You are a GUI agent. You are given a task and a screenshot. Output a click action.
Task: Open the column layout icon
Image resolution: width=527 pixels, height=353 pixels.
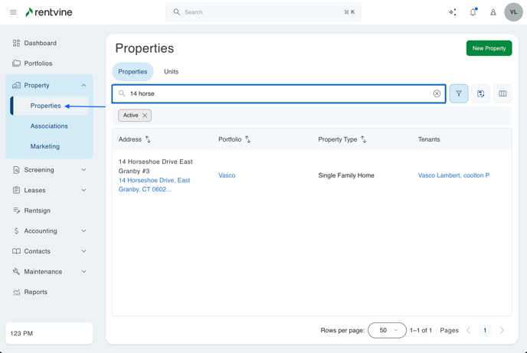pyautogui.click(x=502, y=93)
